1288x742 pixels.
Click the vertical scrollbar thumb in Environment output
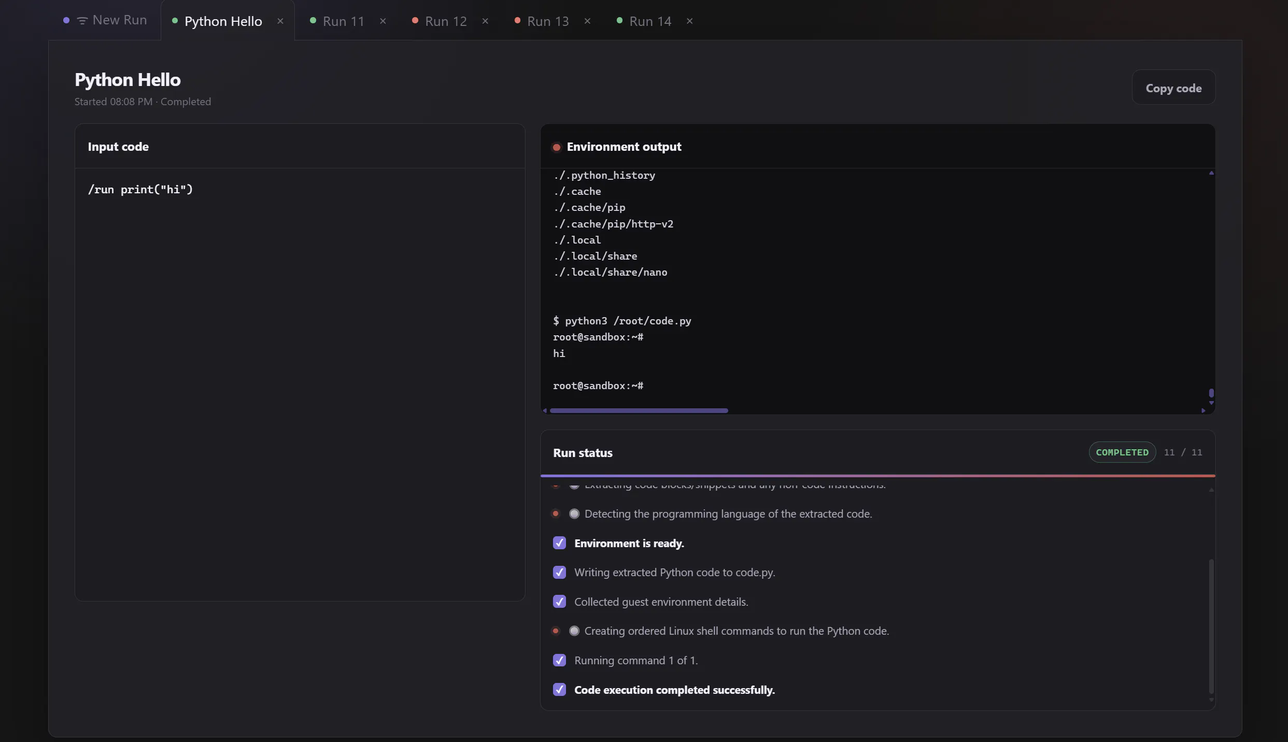click(x=1211, y=393)
